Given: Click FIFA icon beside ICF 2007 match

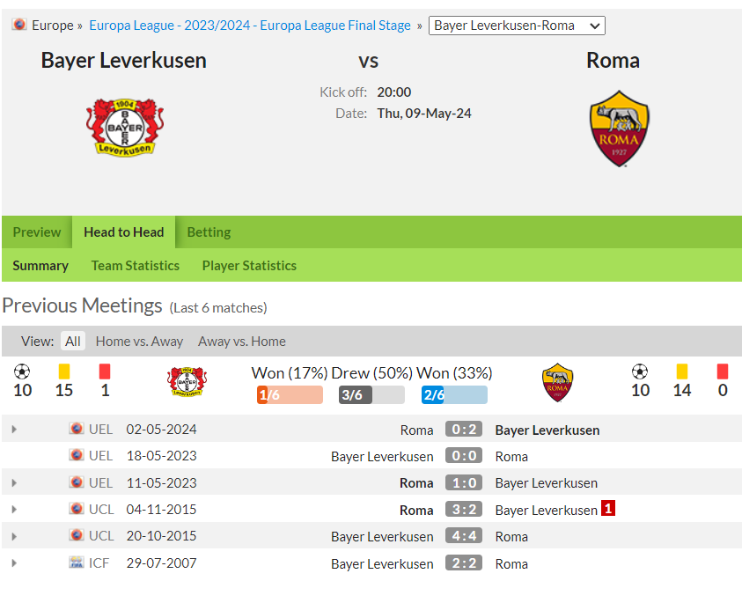Looking at the screenshot, I should [x=77, y=563].
